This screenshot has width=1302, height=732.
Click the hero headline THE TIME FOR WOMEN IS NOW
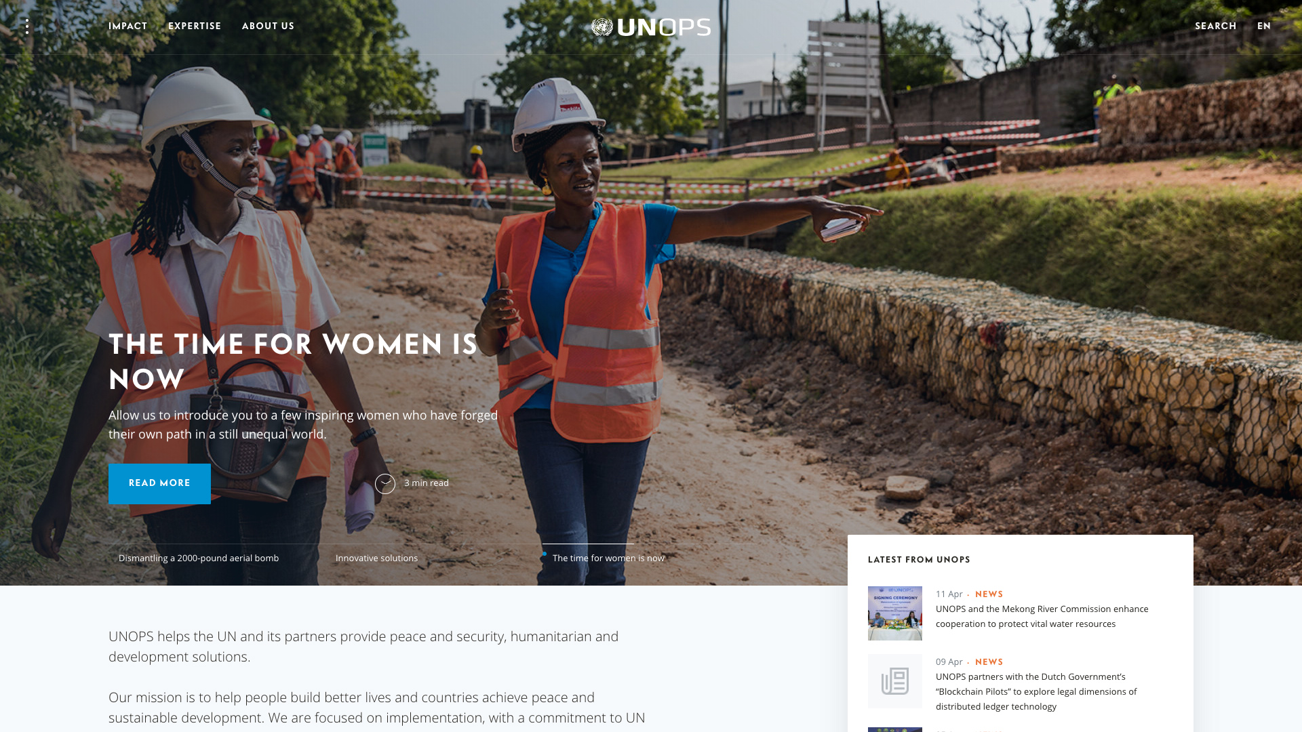tap(293, 361)
